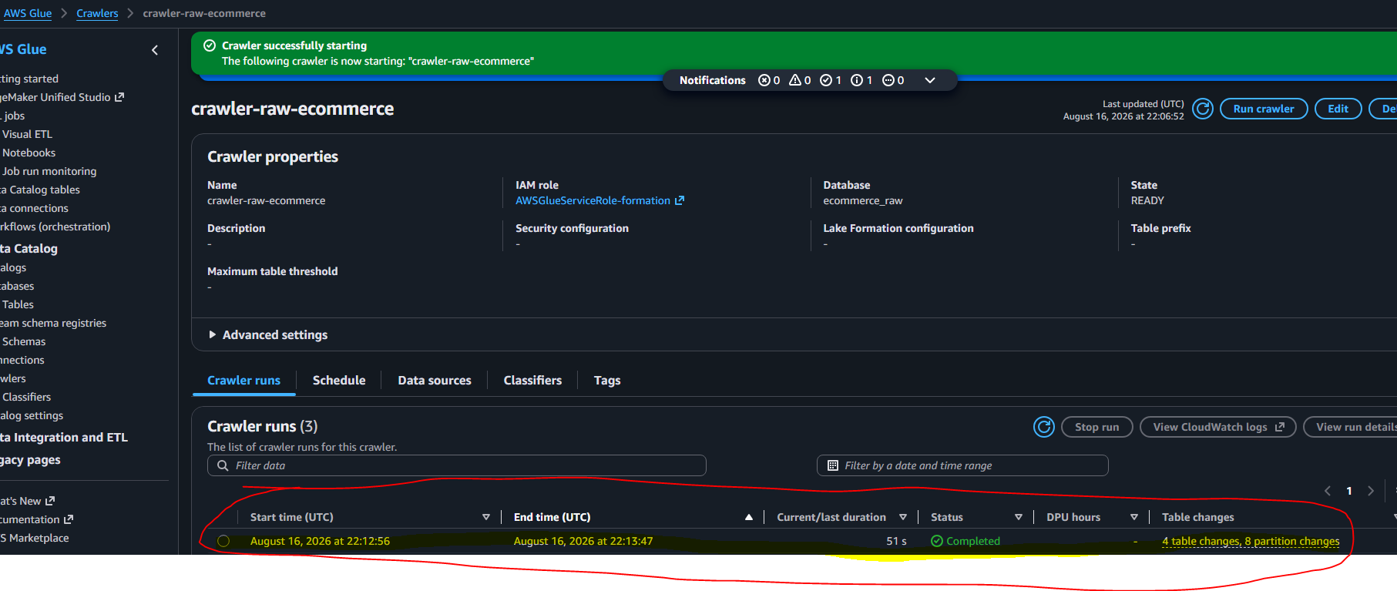Viewport: 1397px width, 591px height.
Task: Go to Crawlers breadcrumb
Action: click(97, 13)
